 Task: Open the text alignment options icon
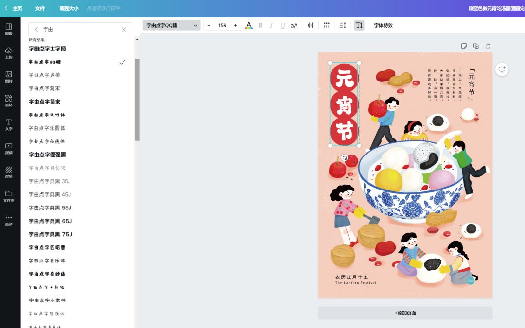coord(310,25)
